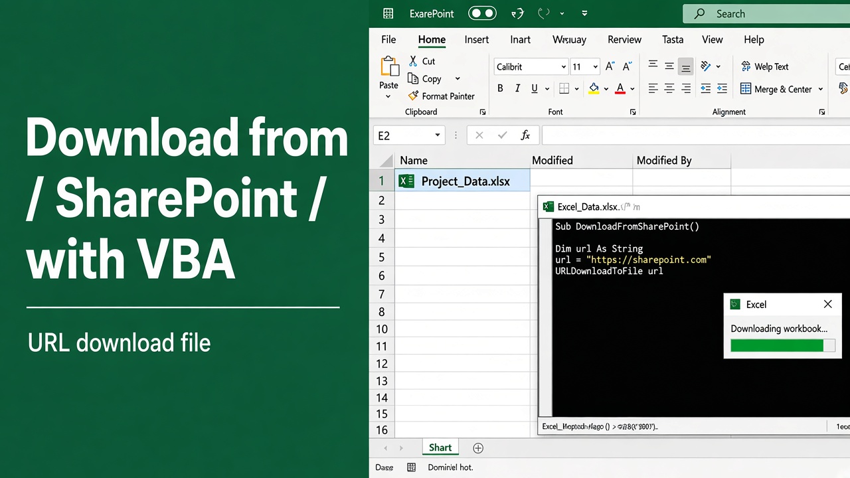850x478 pixels.
Task: Switch to the View tab
Action: 713,40
